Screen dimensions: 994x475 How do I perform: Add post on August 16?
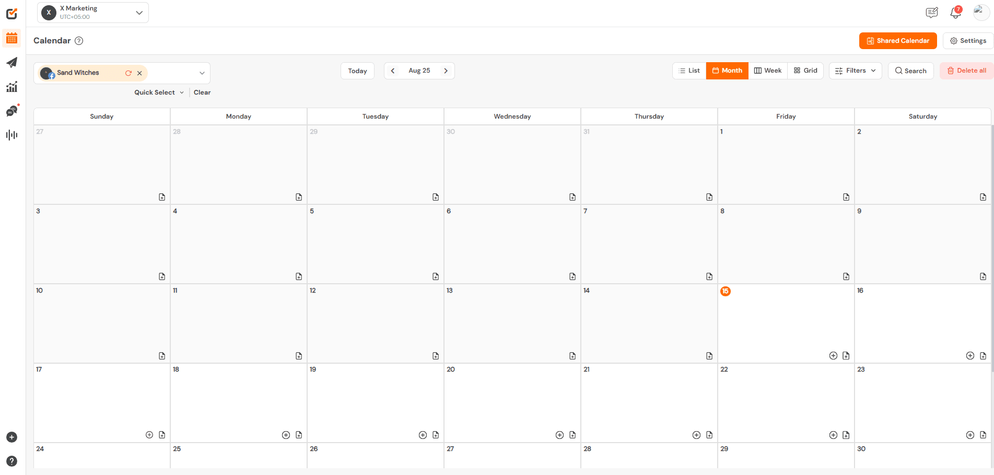[x=970, y=356]
